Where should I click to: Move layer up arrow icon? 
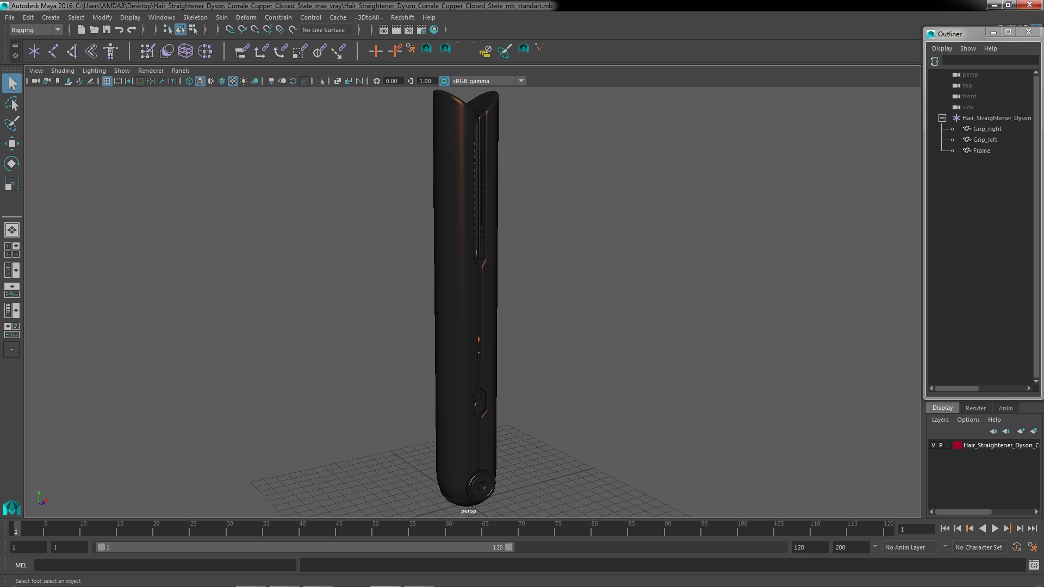993,431
